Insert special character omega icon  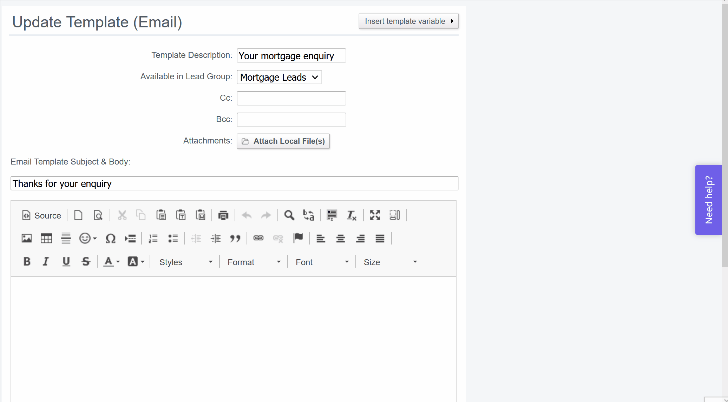[111, 239]
